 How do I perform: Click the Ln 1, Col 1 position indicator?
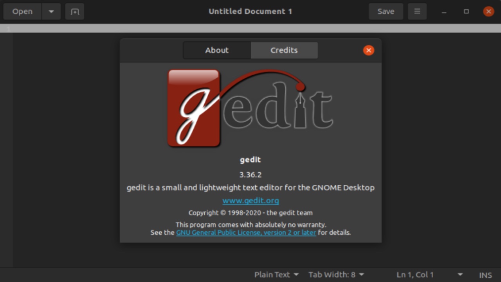click(415, 275)
